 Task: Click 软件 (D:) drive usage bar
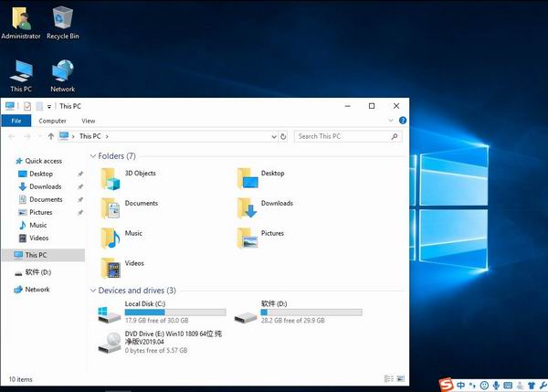(x=311, y=313)
